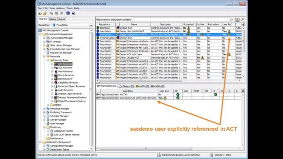Select the Demo: ACT with Users row
This screenshot has width=283, height=159.
(169, 54)
